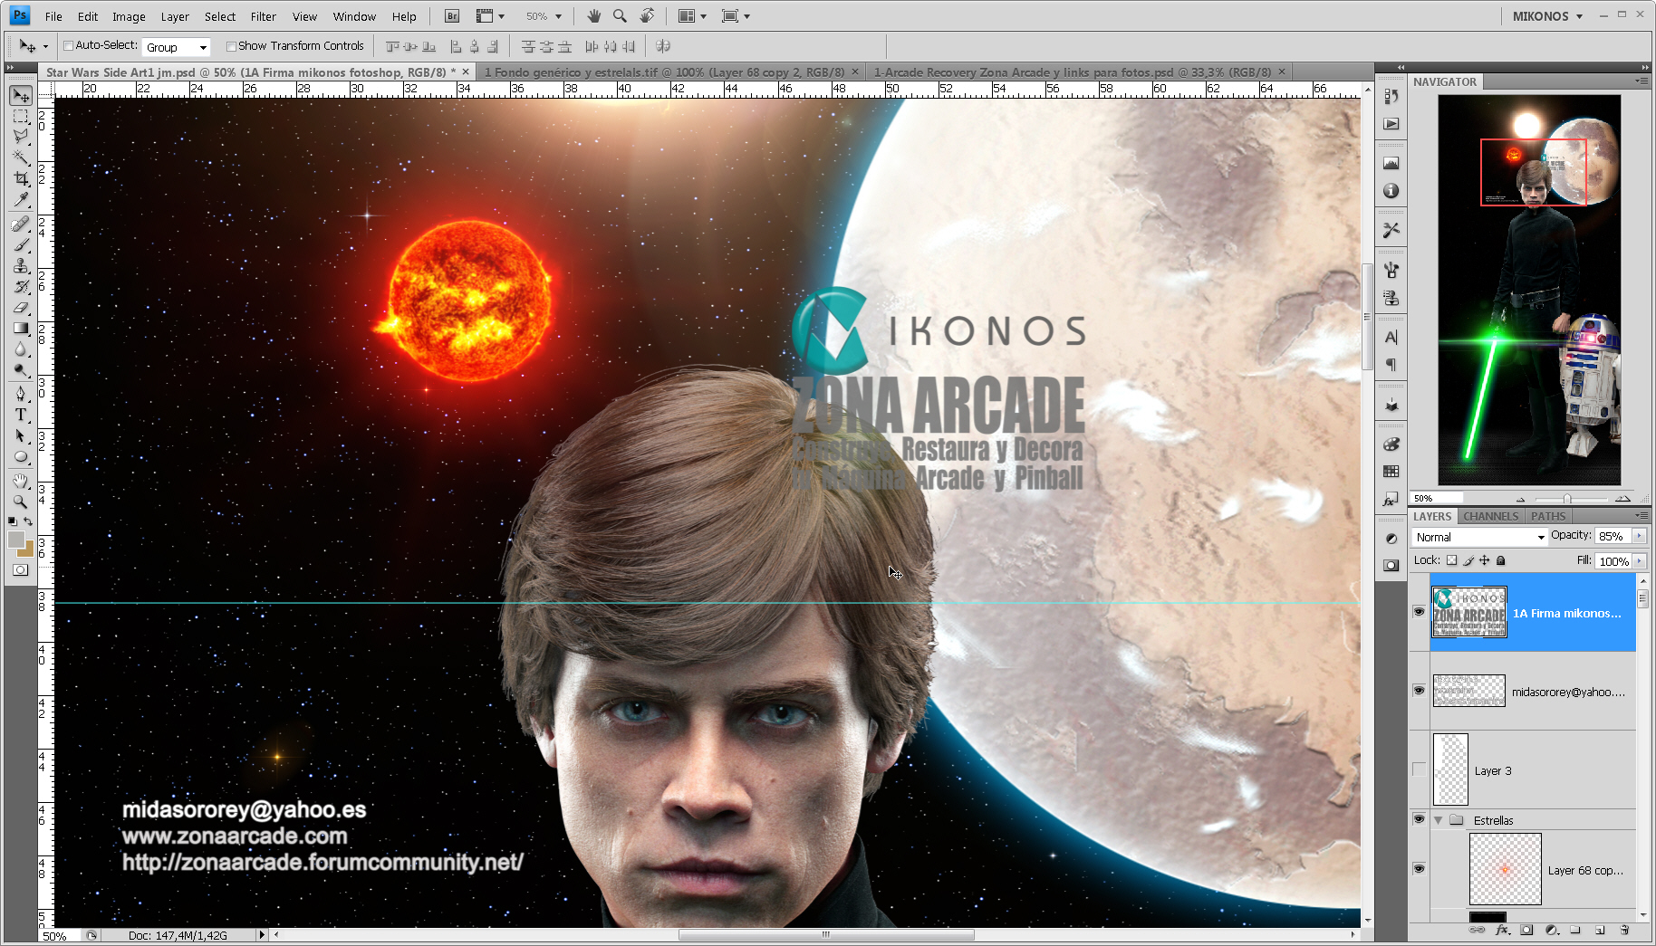Open the Layer menu
This screenshot has height=946, width=1656.
[175, 16]
